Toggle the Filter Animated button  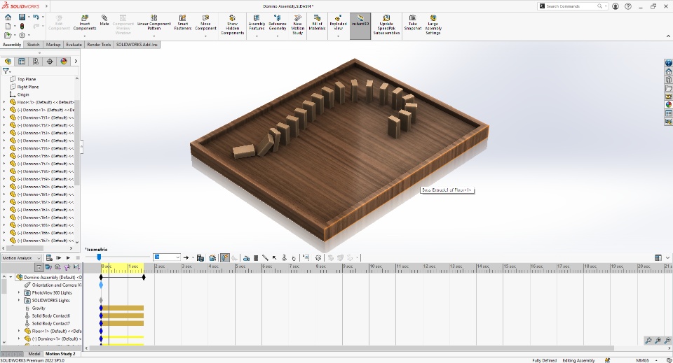pos(48,267)
